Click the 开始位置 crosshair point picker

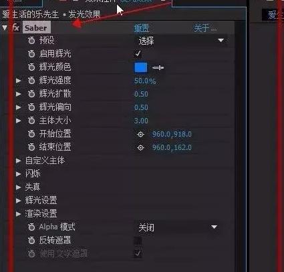coord(140,134)
